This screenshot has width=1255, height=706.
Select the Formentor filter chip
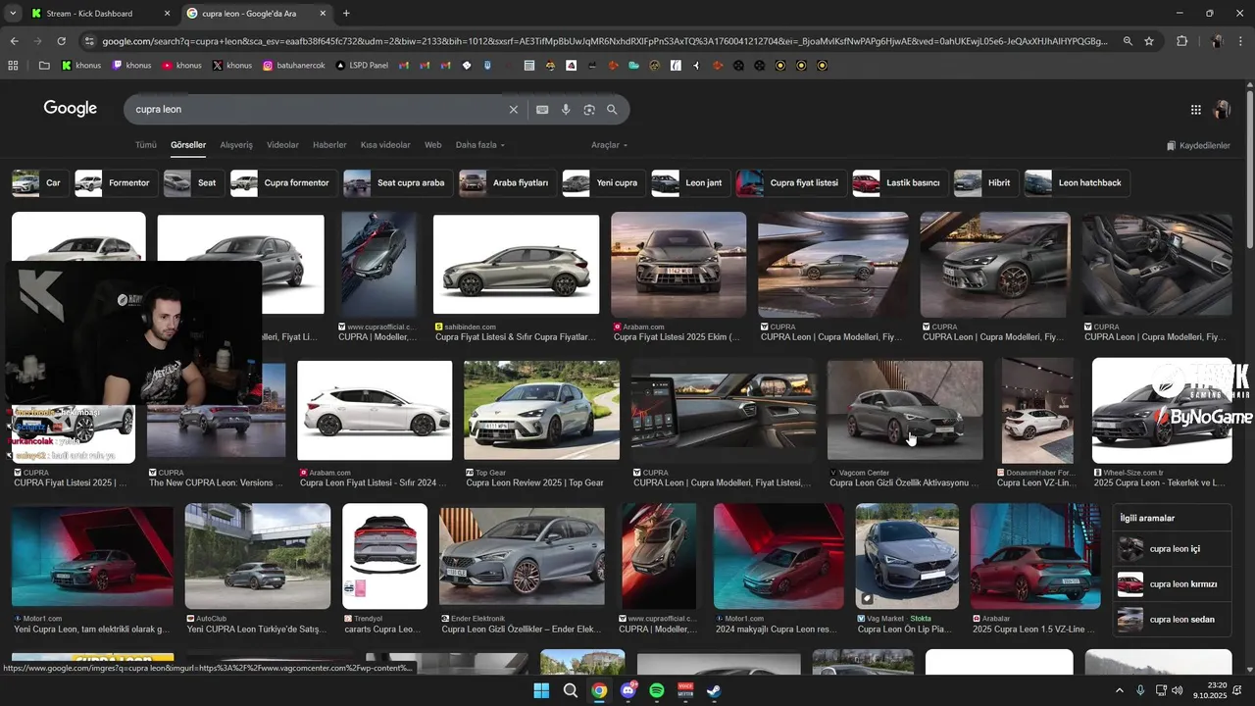tap(115, 183)
